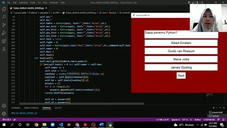
Task: Open the Manage gear in activity bar
Action: click(x=4, y=113)
